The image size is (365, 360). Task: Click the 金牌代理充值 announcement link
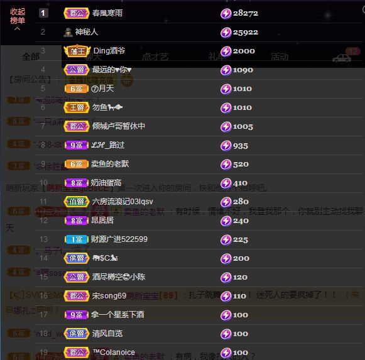click(x=91, y=80)
